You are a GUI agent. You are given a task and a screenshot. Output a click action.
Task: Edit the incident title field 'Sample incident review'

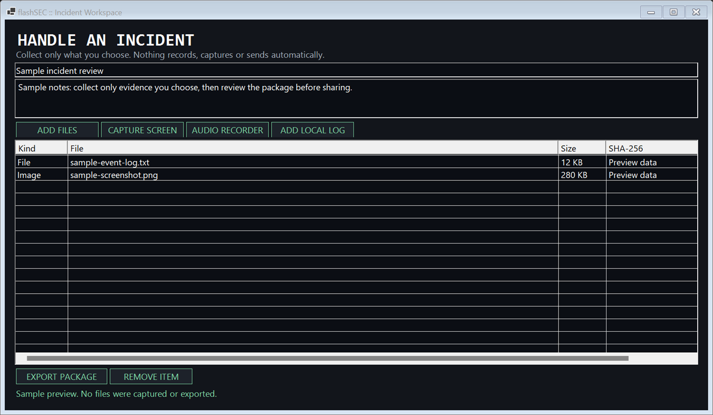click(x=356, y=70)
